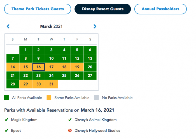Click Disney's Hollywood Studios park name
The height and width of the screenshot is (139, 196).
[97, 131]
